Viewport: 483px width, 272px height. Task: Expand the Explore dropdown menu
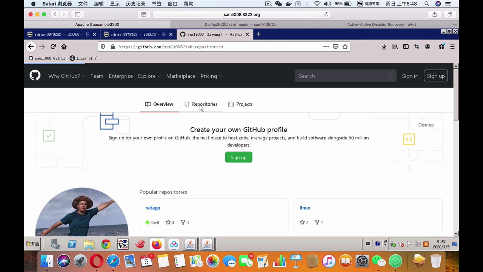(x=149, y=76)
